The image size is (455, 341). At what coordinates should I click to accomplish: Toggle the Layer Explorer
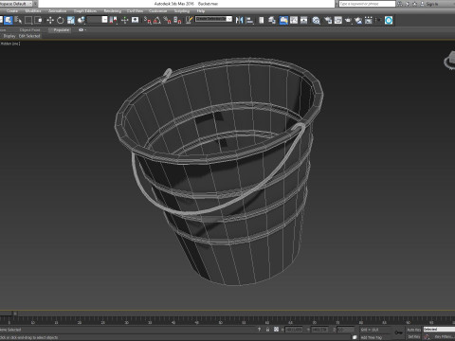(x=272, y=20)
